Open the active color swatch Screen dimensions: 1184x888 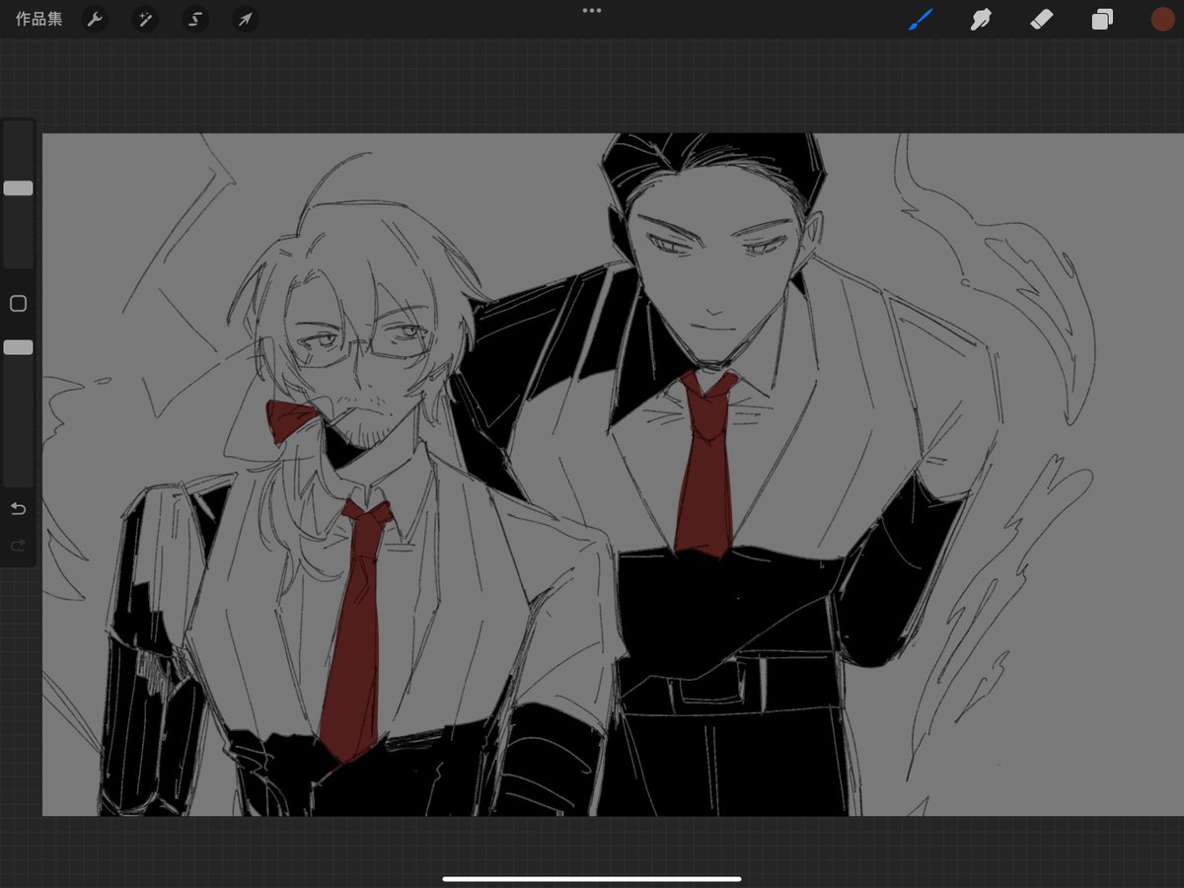coord(1162,19)
